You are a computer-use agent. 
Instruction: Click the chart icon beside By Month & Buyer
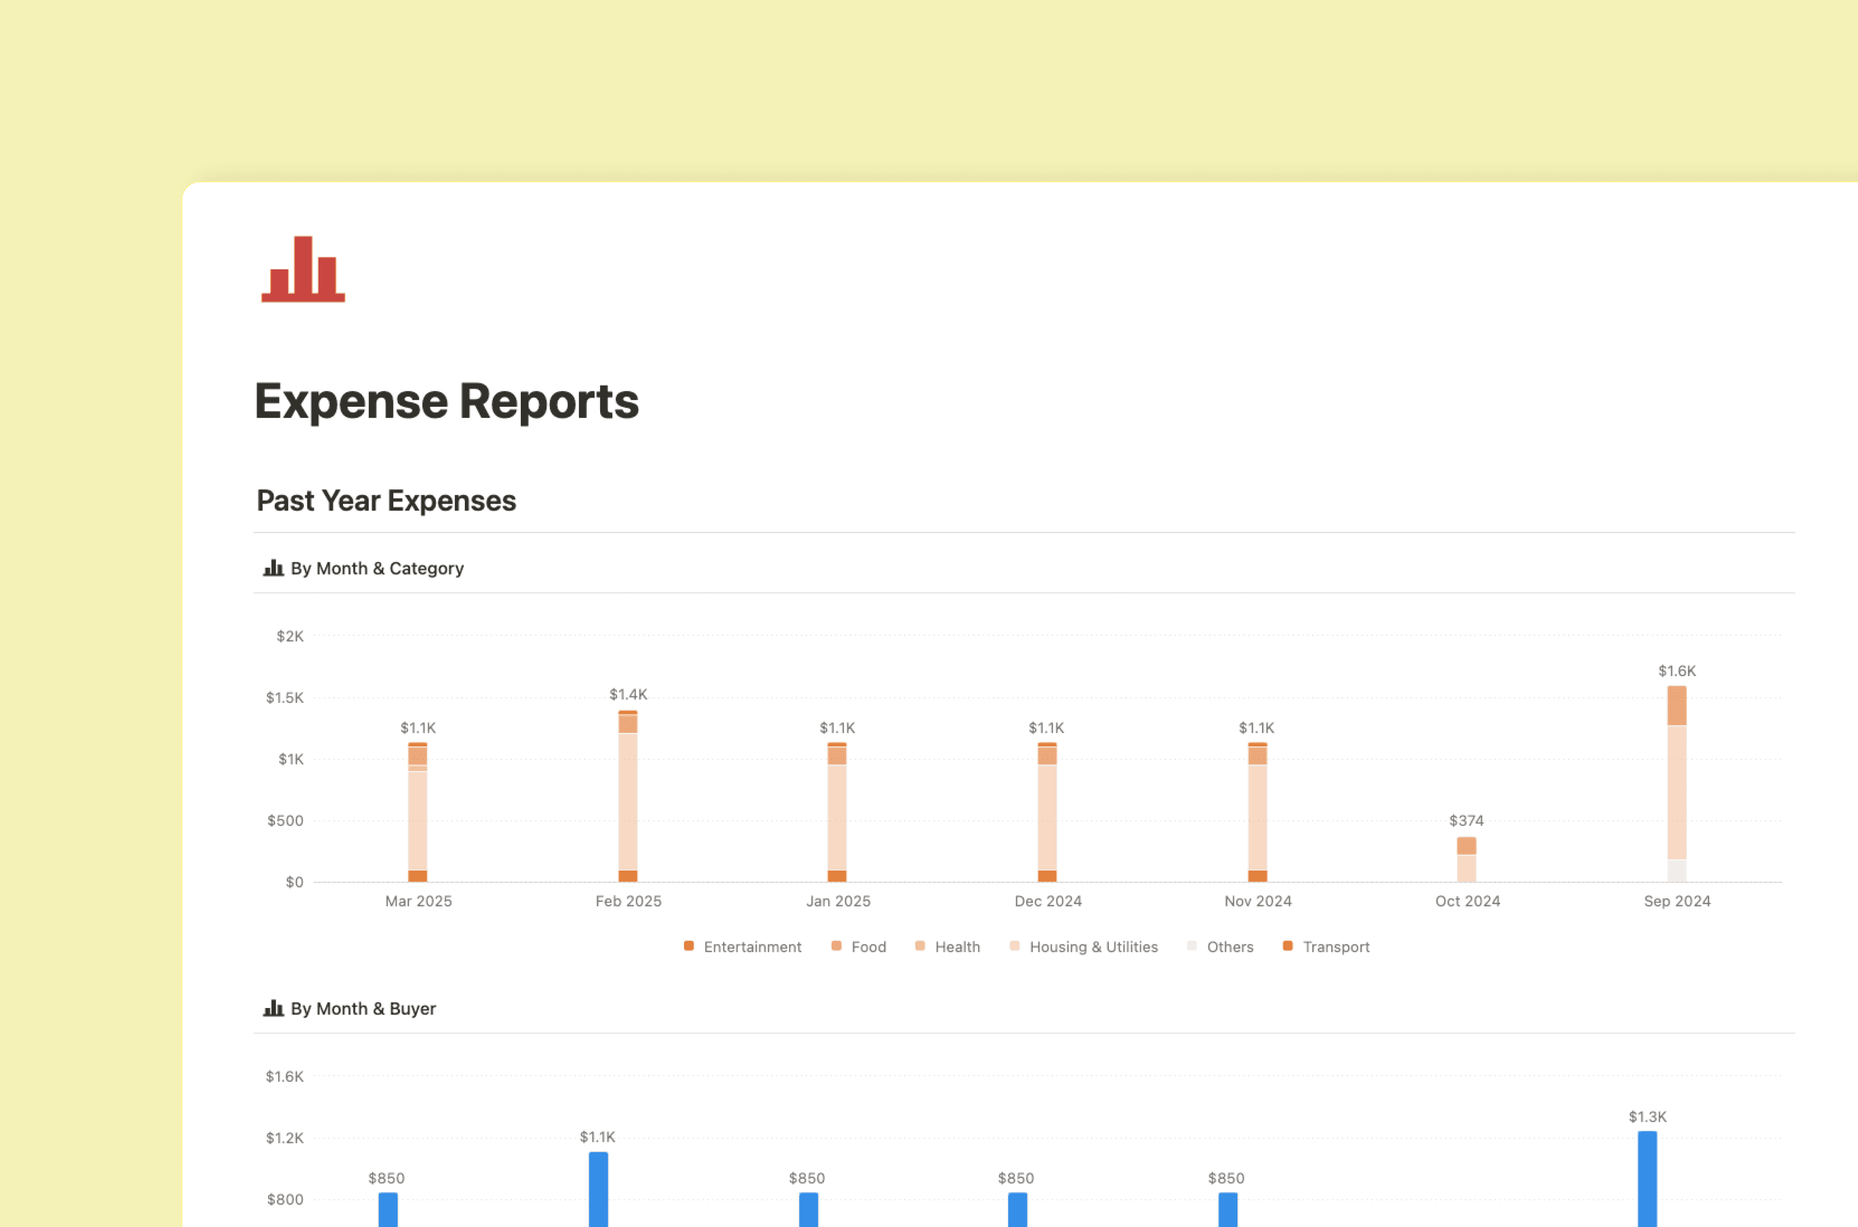point(273,1009)
